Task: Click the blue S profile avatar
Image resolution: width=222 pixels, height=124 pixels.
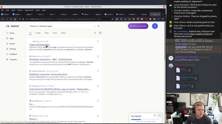Action: pos(155,26)
